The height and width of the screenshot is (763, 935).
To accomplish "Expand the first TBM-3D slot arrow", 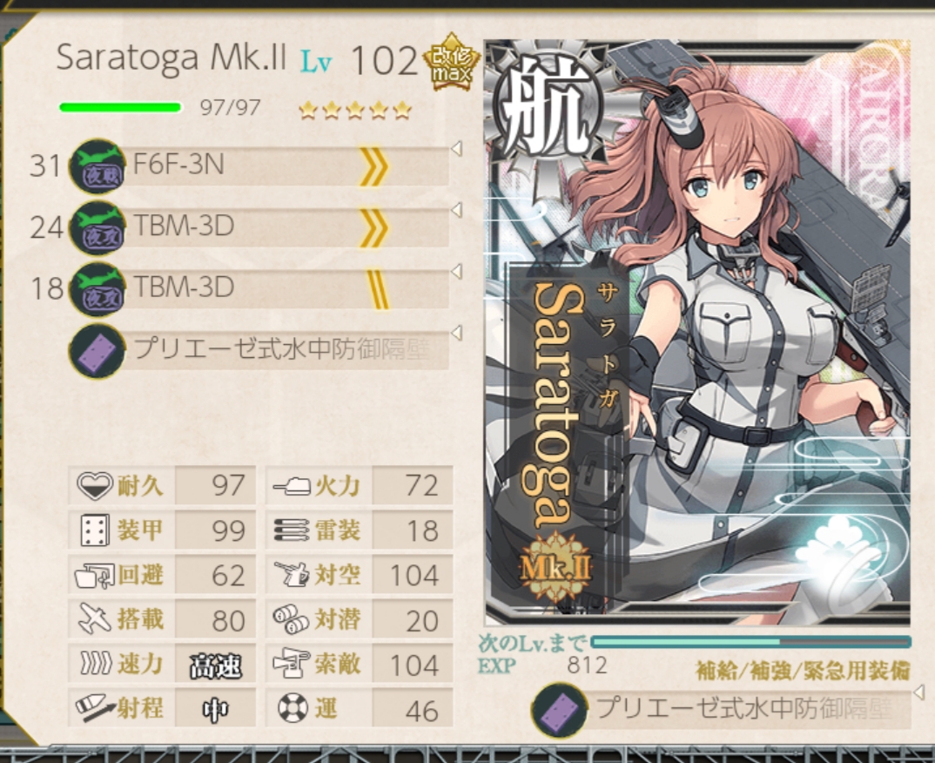I will pyautogui.click(x=457, y=210).
